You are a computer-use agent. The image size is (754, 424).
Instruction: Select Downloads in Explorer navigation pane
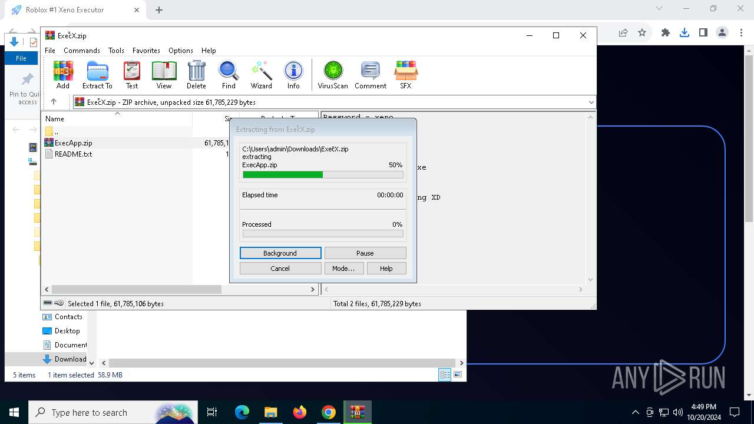coord(64,359)
